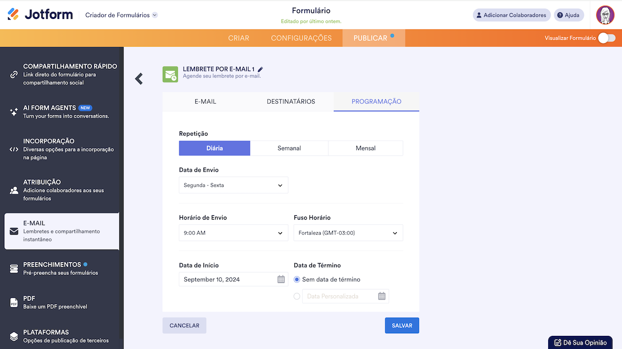
Task: Click the Salvar button
Action: [401, 326]
